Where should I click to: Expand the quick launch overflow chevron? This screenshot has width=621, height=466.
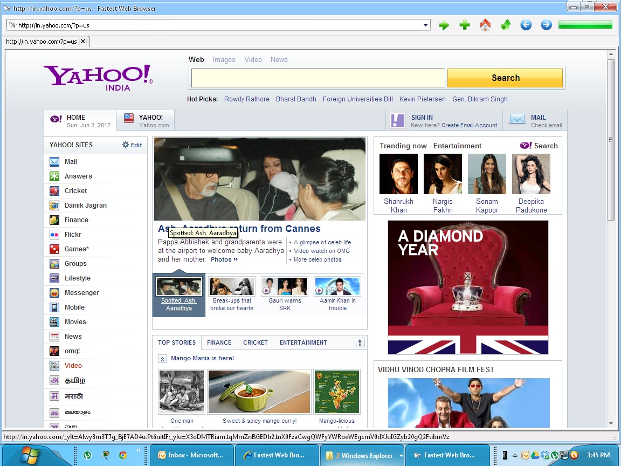click(x=138, y=450)
